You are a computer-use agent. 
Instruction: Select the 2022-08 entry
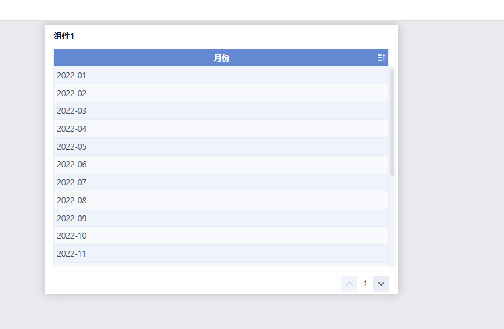pyautogui.click(x=221, y=201)
